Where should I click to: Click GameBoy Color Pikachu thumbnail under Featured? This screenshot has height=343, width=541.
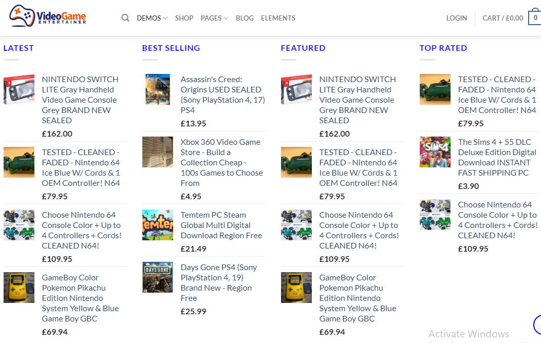tap(296, 288)
